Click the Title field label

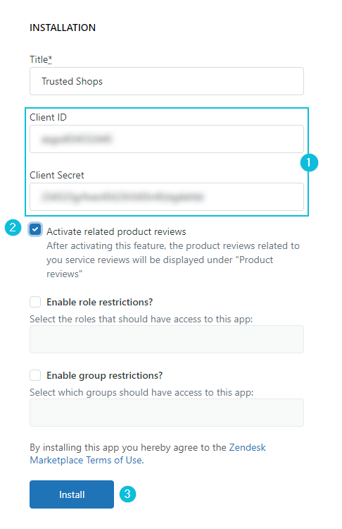coord(41,59)
